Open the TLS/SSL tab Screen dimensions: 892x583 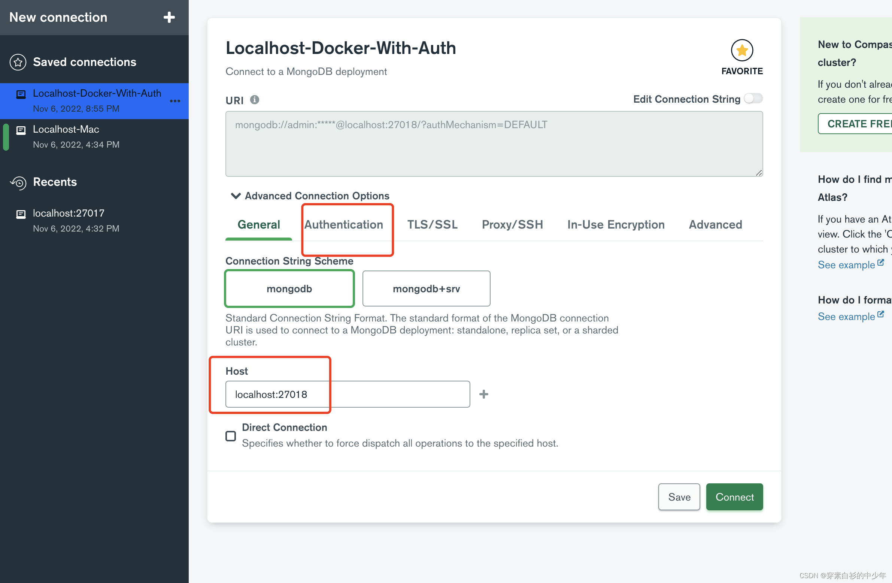coord(432,224)
